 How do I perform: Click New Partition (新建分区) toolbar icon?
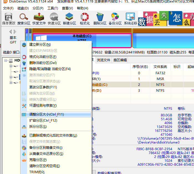pos(69,19)
